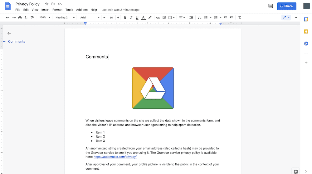The width and height of the screenshot is (312, 174).
Task: Open the Tools menu
Action: 69,10
